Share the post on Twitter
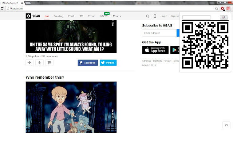 (108, 63)
